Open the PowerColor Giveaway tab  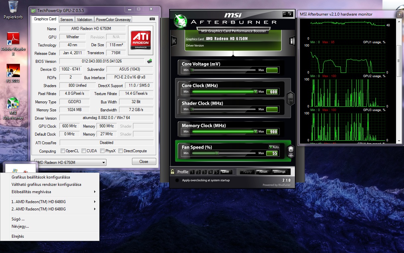[113, 20]
